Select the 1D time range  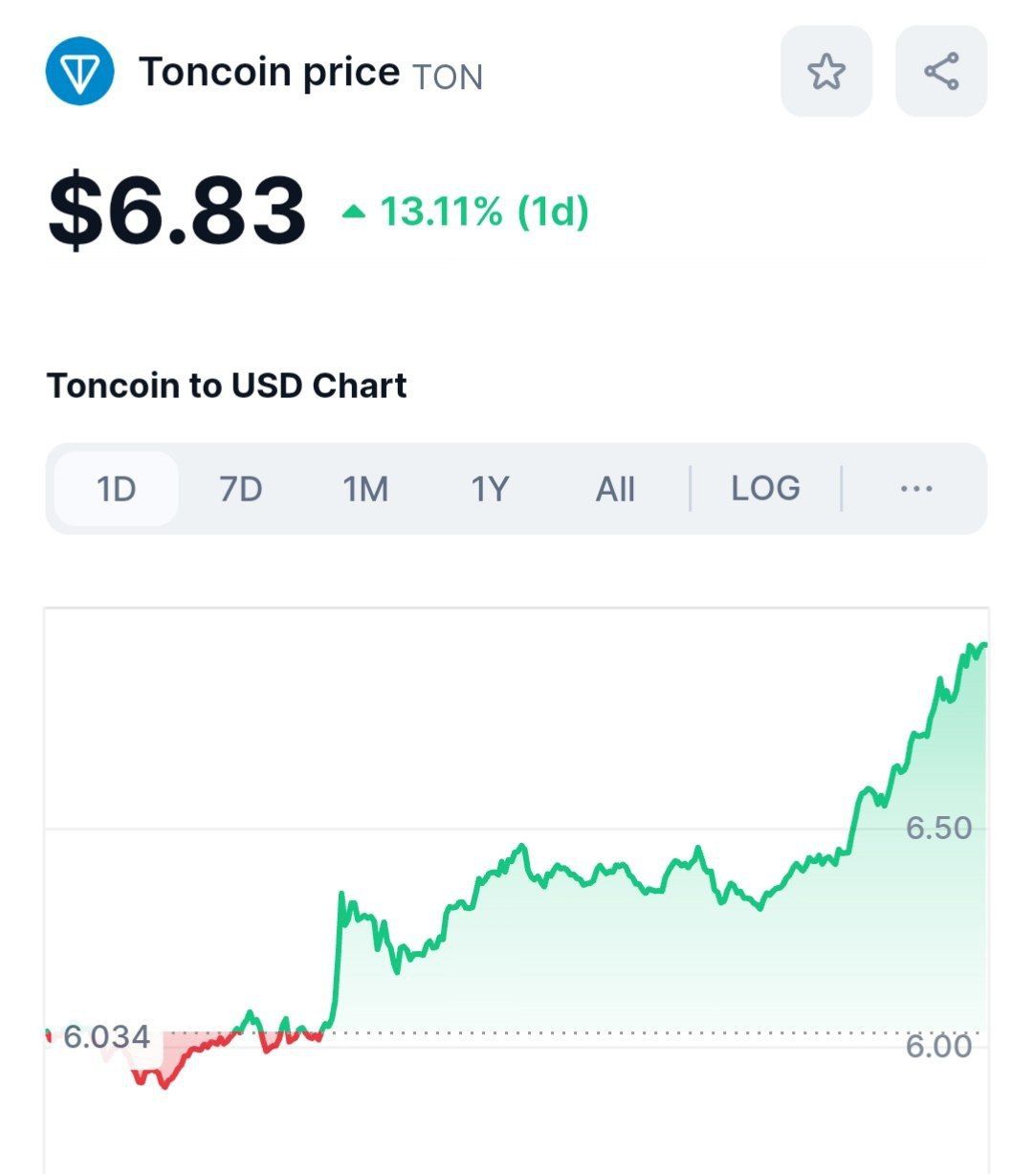tap(117, 489)
